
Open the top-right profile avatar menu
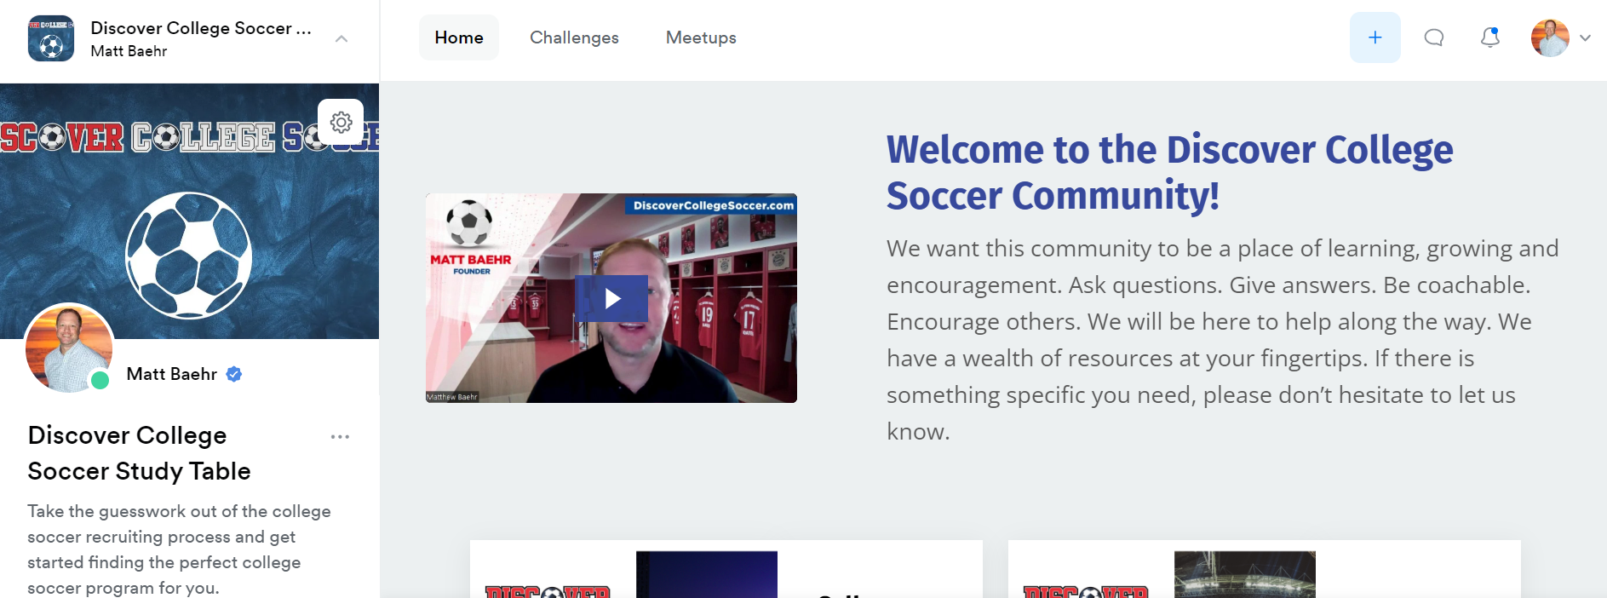pyautogui.click(x=1550, y=37)
